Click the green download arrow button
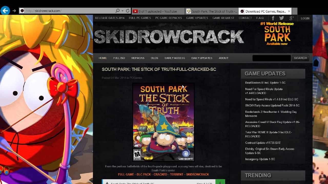 point(220,182)
